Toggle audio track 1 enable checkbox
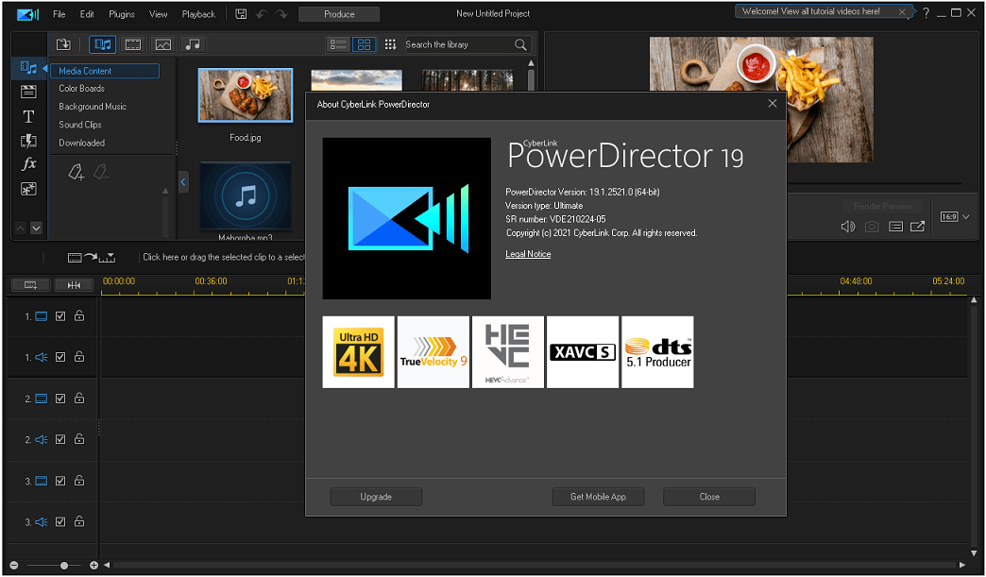Image resolution: width=986 pixels, height=577 pixels. pos(60,357)
